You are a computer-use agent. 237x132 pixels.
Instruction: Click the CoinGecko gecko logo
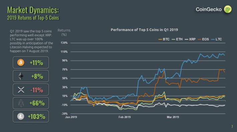coord(228,9)
